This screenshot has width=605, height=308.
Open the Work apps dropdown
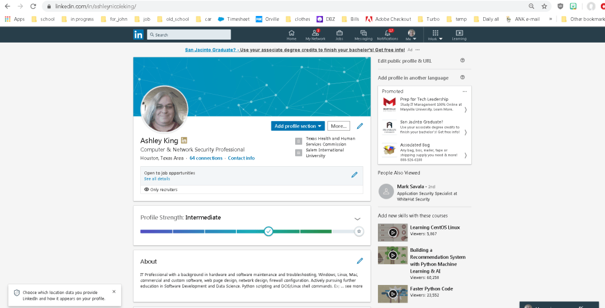click(x=435, y=34)
